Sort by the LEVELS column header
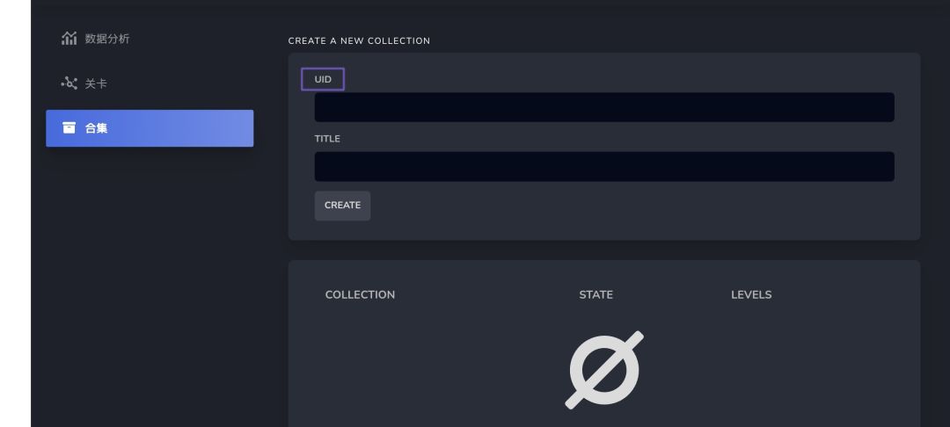950x427 pixels. coord(751,294)
